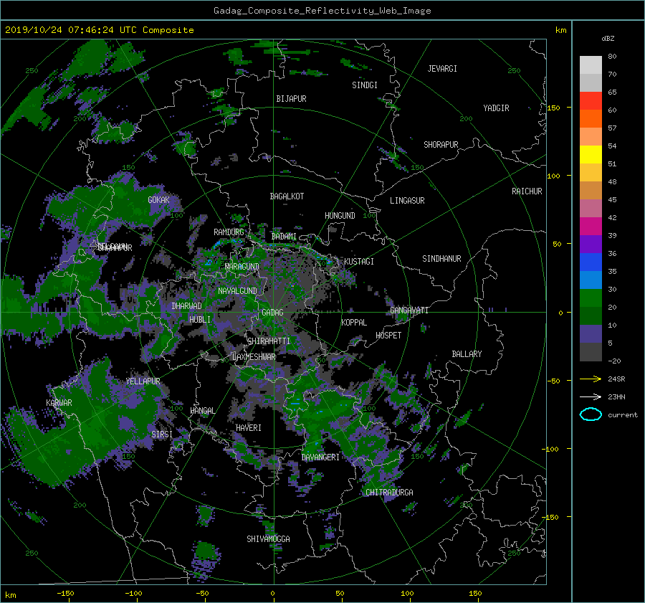
Task: Click the SINDGI city label
Action: tap(365, 85)
